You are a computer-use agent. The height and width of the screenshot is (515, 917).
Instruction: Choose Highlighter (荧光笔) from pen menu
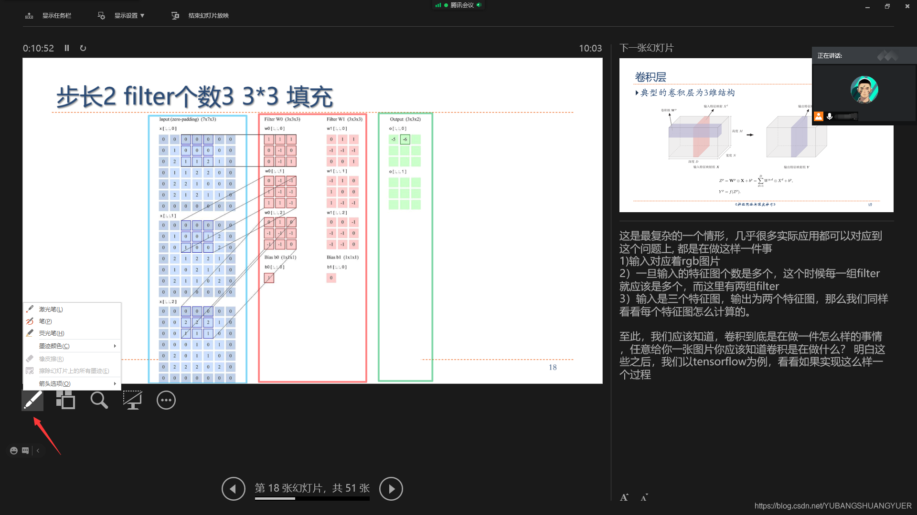pyautogui.click(x=51, y=333)
